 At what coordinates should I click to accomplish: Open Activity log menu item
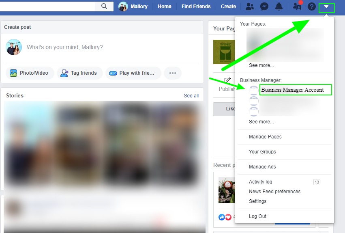pos(261,182)
